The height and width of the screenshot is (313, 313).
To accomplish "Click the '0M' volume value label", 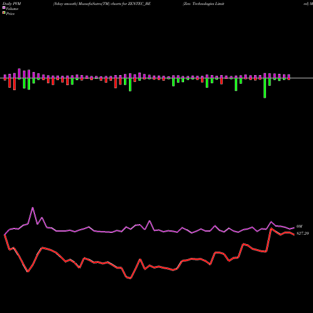I will (299, 227).
